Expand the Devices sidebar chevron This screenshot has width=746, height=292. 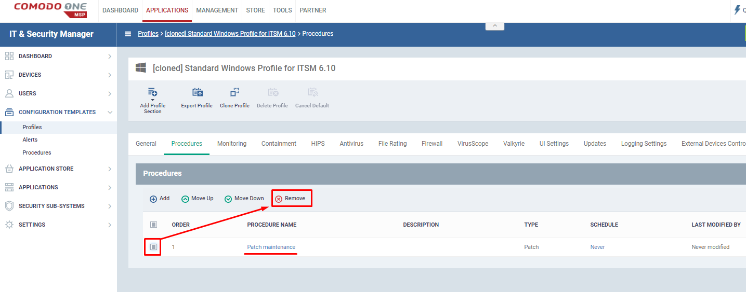point(110,75)
